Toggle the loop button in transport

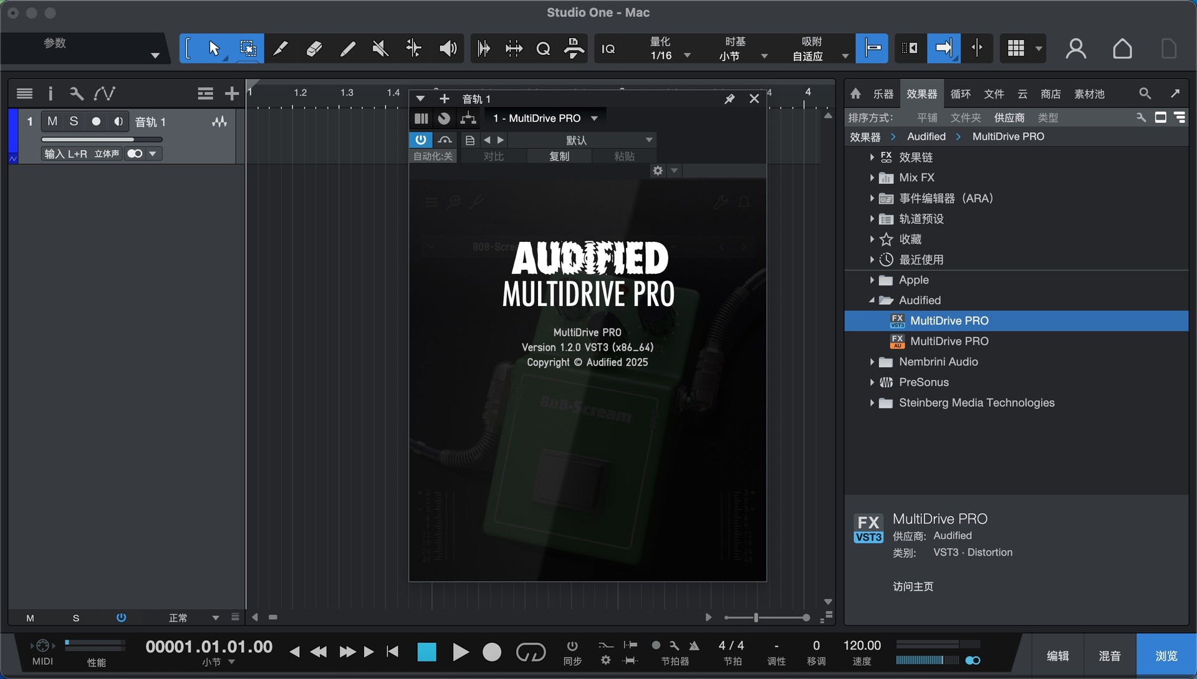[531, 652]
